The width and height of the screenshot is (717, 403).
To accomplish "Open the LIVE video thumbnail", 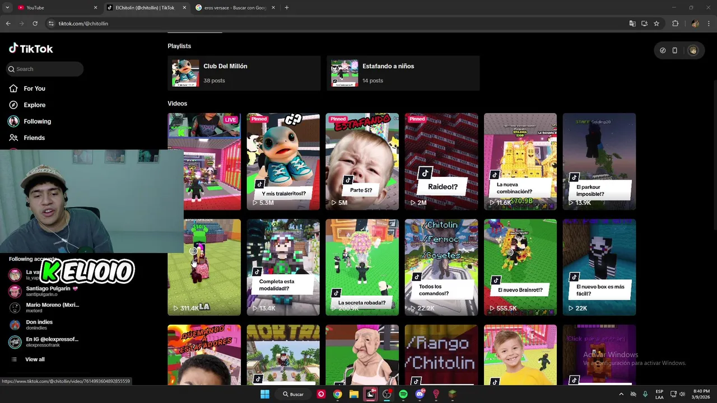I will pos(204,162).
